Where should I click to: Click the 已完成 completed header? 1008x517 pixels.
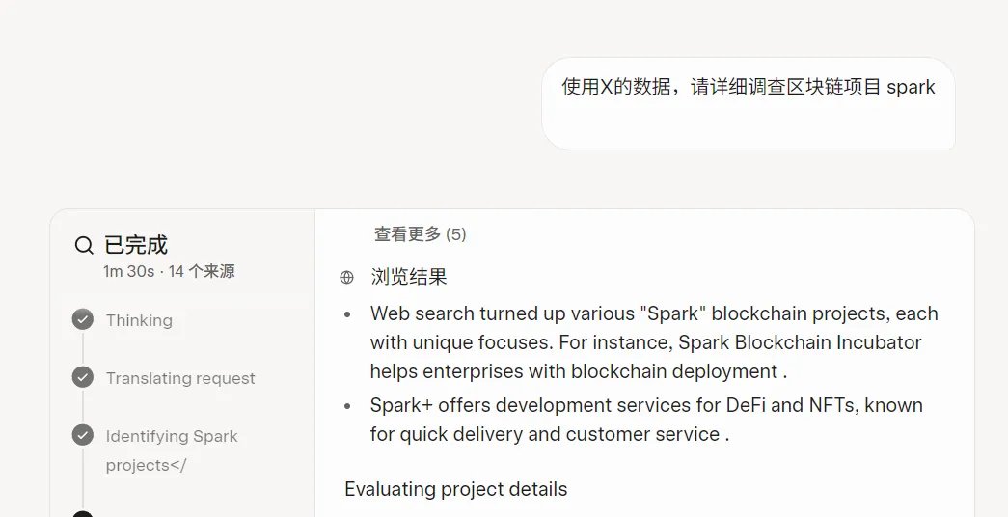136,245
